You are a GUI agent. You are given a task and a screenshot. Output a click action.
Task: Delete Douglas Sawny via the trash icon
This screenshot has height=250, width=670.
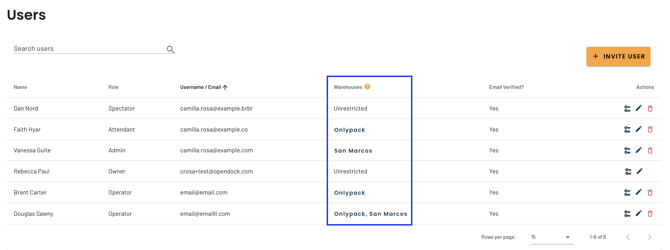pos(650,213)
